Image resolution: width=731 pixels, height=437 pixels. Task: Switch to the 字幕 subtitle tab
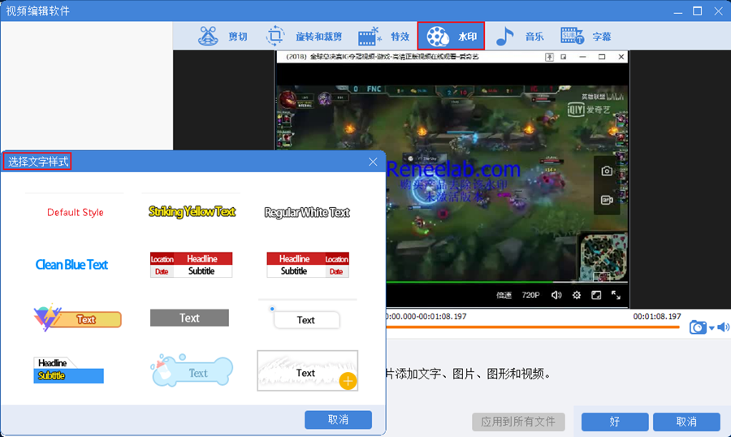(x=586, y=36)
